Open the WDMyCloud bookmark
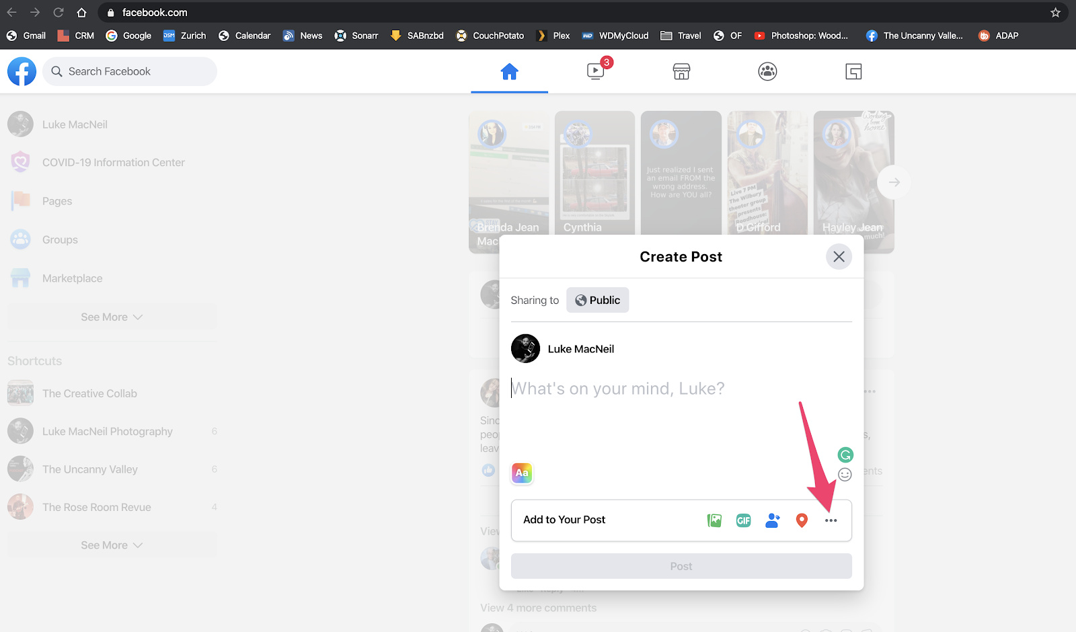Screen dimensions: 1076x632 615,36
